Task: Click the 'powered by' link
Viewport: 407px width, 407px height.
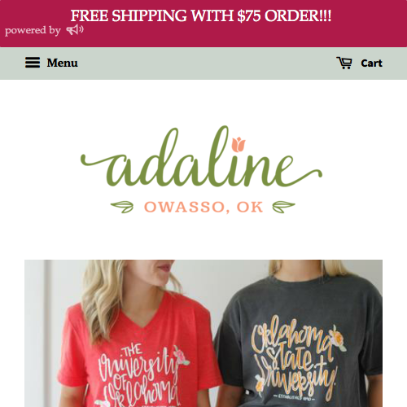Action: pos(33,30)
